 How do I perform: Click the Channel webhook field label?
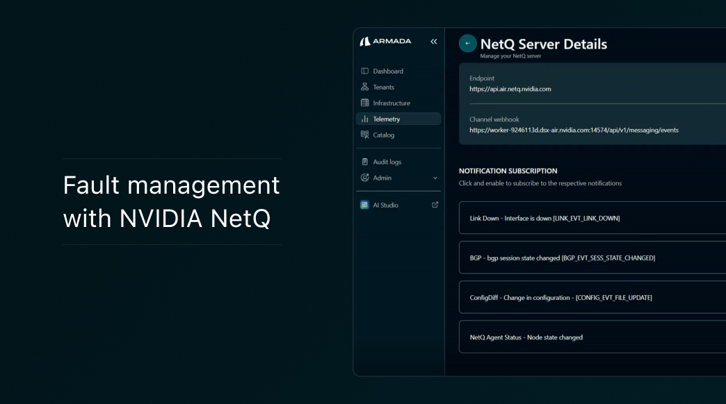pos(494,119)
